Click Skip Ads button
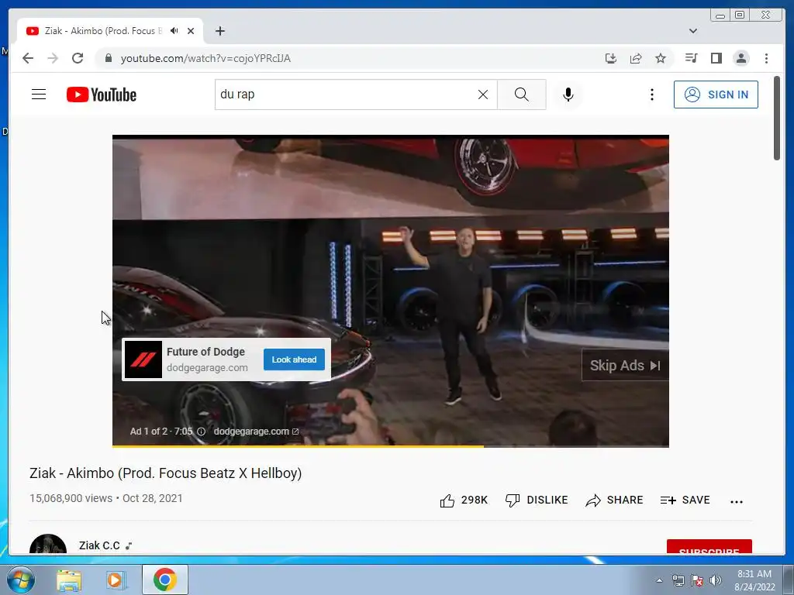Image resolution: width=794 pixels, height=595 pixels. coord(625,366)
